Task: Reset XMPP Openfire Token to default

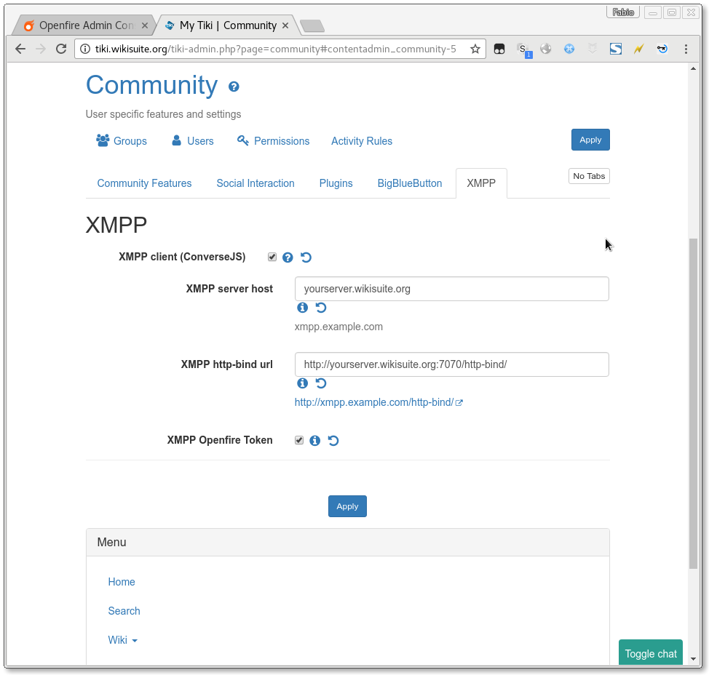Action: click(x=333, y=441)
